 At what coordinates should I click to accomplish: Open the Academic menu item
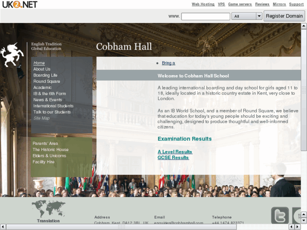coord(42,87)
